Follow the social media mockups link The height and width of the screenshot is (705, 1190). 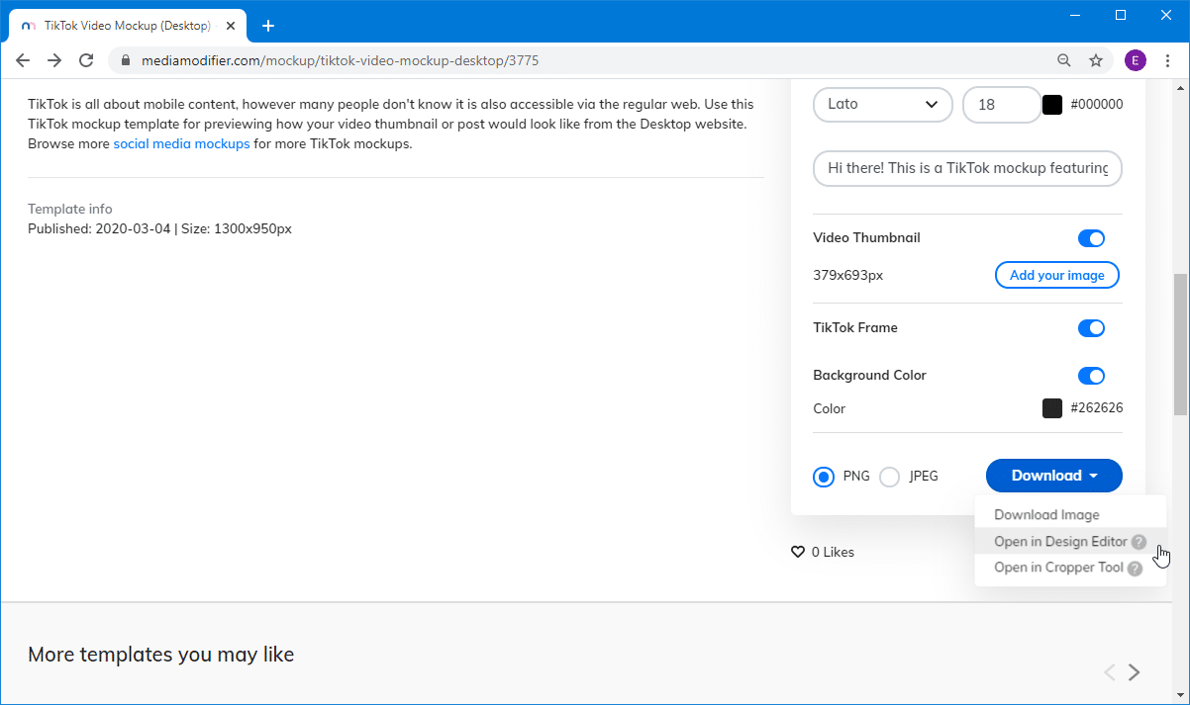point(181,143)
